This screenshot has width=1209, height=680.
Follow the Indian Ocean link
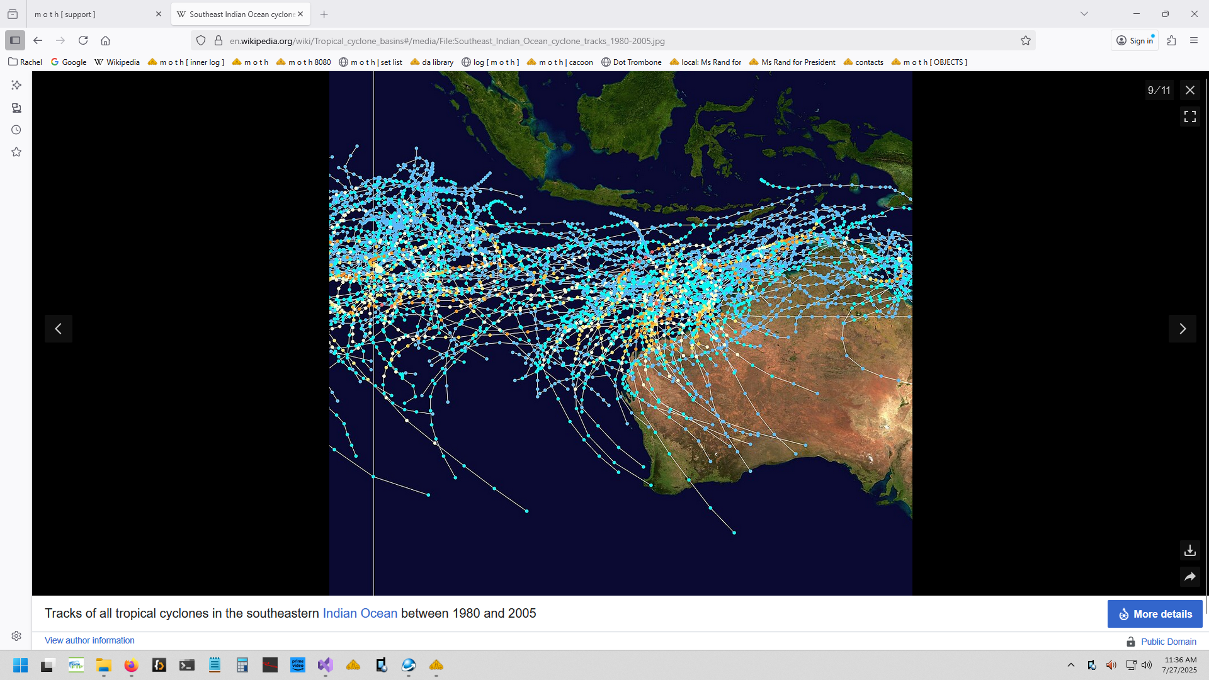(x=360, y=613)
